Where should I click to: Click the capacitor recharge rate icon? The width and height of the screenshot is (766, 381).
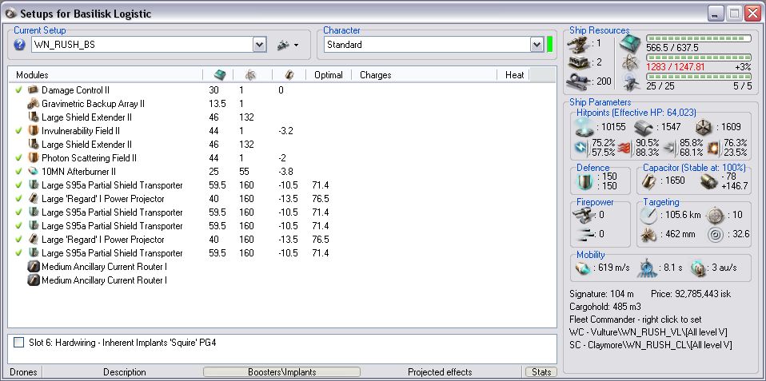(709, 181)
